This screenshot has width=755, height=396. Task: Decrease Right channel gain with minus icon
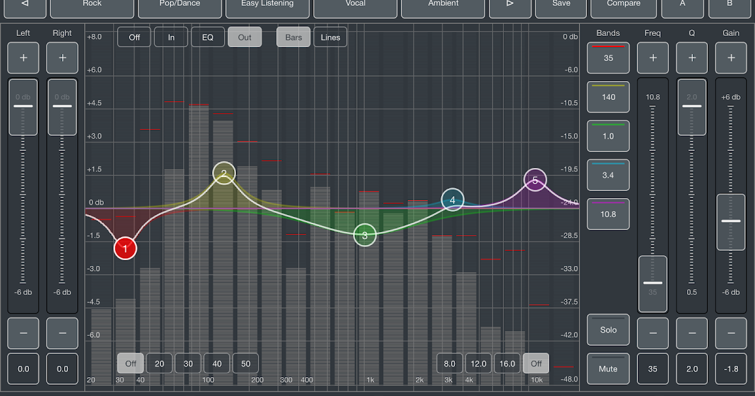point(62,333)
